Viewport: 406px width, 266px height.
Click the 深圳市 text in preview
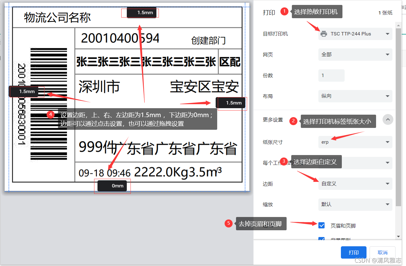pyautogui.click(x=99, y=87)
